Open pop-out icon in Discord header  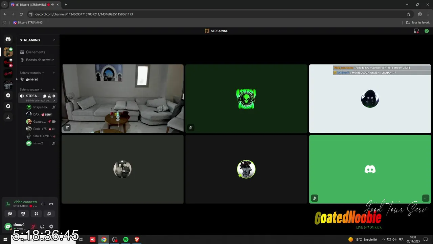[416, 31]
